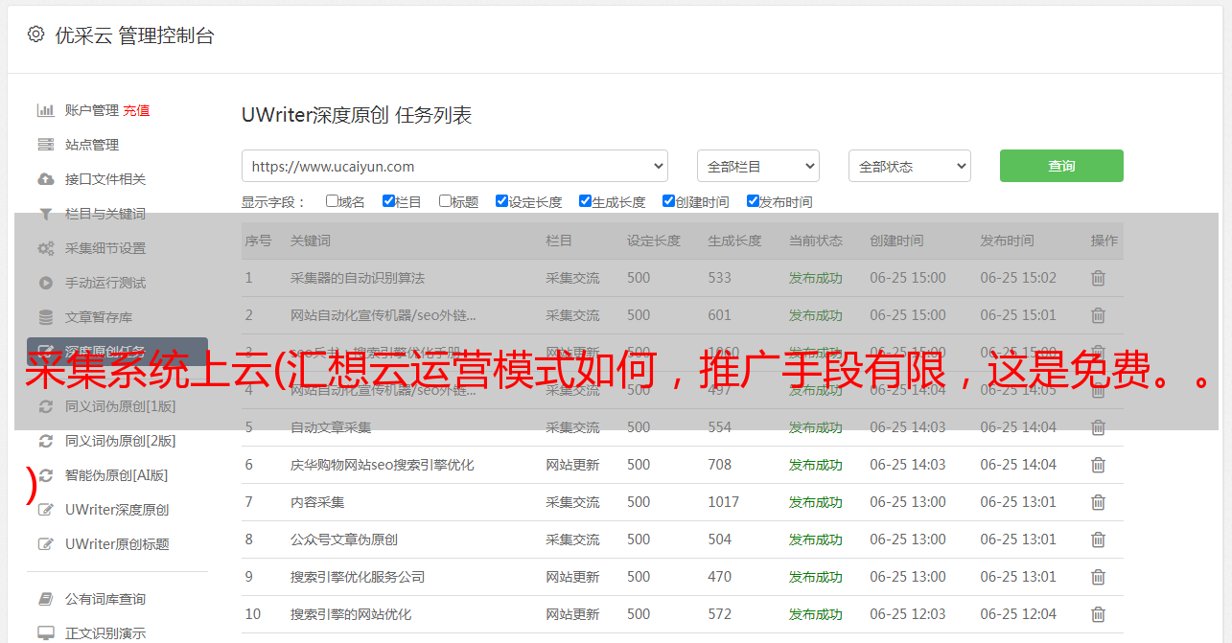Click the gear icon beside 优采云 管理控制台

click(x=35, y=34)
